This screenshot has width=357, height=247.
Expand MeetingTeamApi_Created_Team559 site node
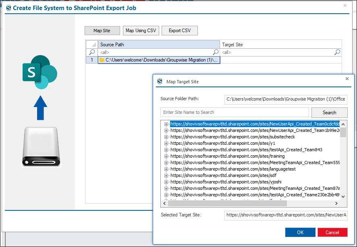pos(166,163)
